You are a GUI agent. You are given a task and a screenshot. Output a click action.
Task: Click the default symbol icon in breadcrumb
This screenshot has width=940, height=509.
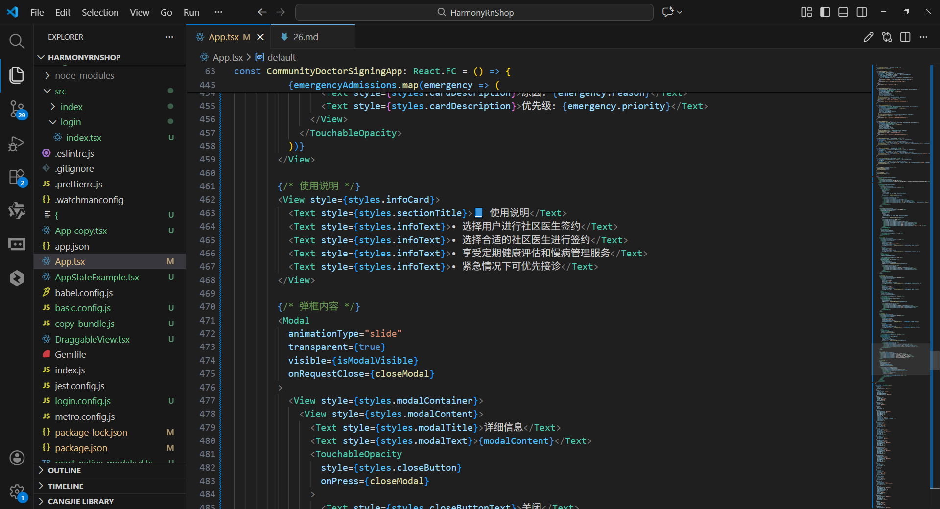click(x=259, y=57)
